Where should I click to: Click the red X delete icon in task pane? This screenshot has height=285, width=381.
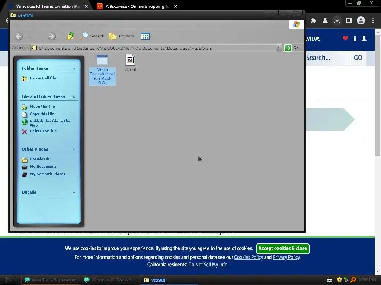point(24,132)
